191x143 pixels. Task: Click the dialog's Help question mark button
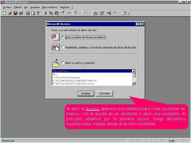point(138,24)
